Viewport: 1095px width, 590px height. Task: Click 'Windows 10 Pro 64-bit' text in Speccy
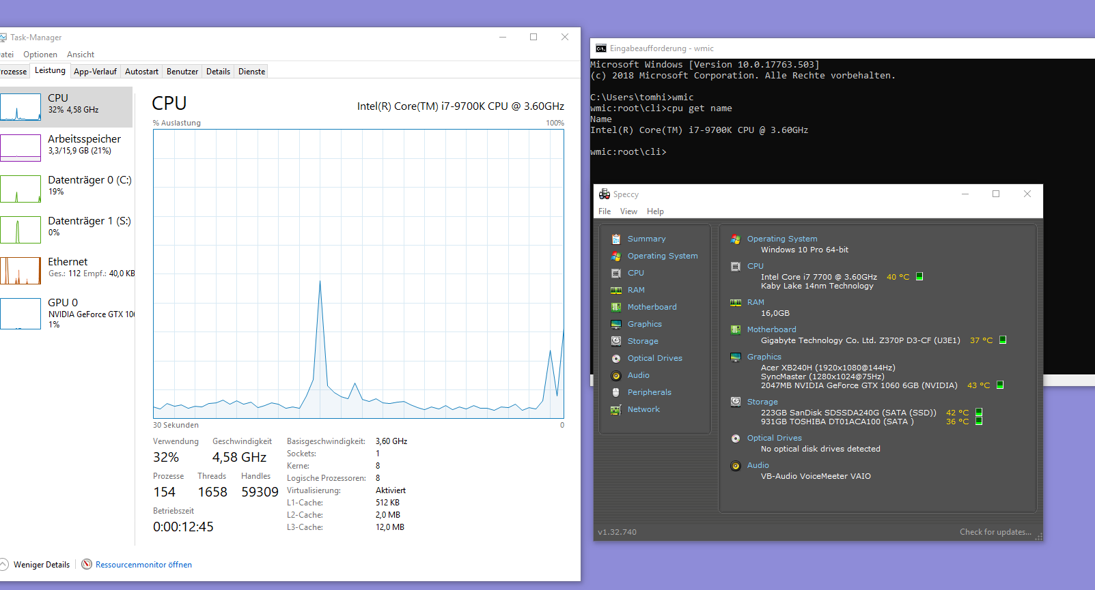pos(805,250)
